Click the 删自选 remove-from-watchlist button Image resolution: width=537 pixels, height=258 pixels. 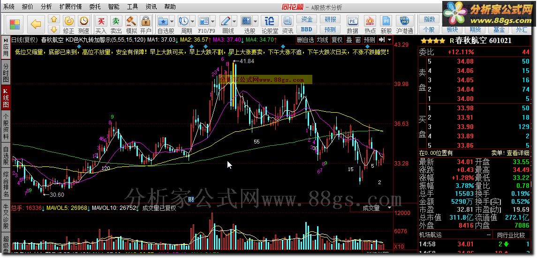305,40
